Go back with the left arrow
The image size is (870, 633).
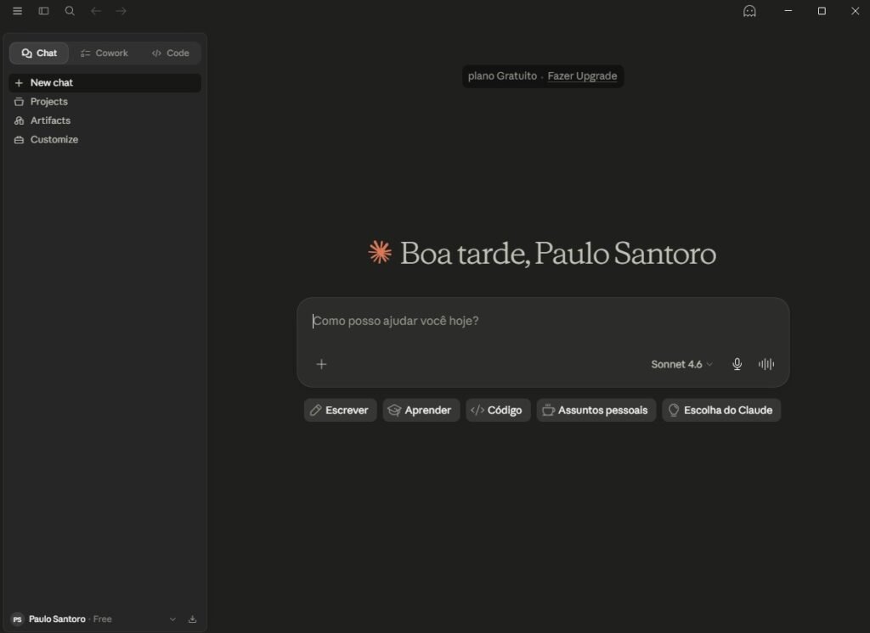tap(95, 11)
